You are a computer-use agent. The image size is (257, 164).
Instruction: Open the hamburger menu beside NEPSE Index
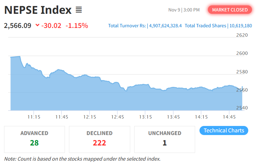coord(79,10)
